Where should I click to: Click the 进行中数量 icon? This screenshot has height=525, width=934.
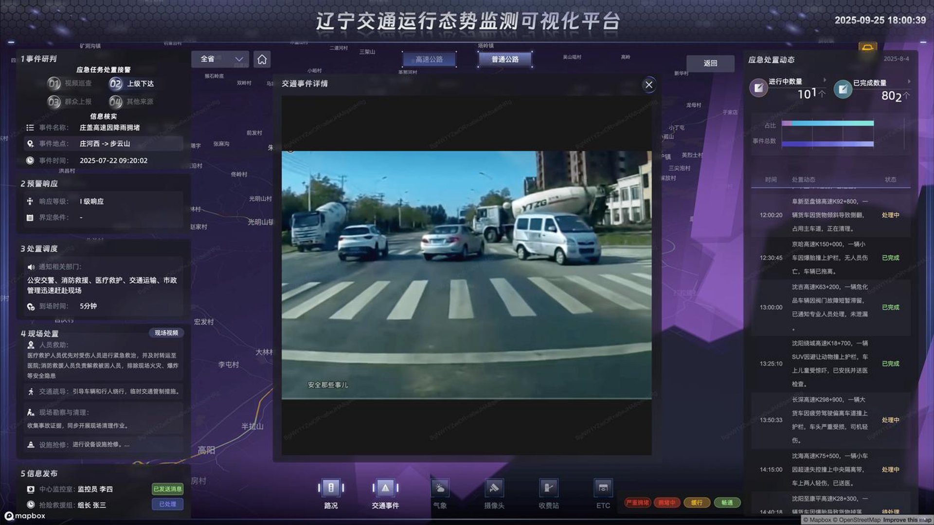(x=758, y=88)
